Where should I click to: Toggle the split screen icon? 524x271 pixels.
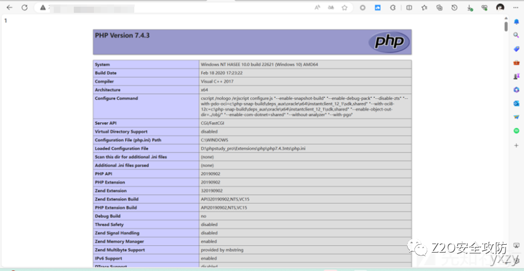tap(409, 8)
